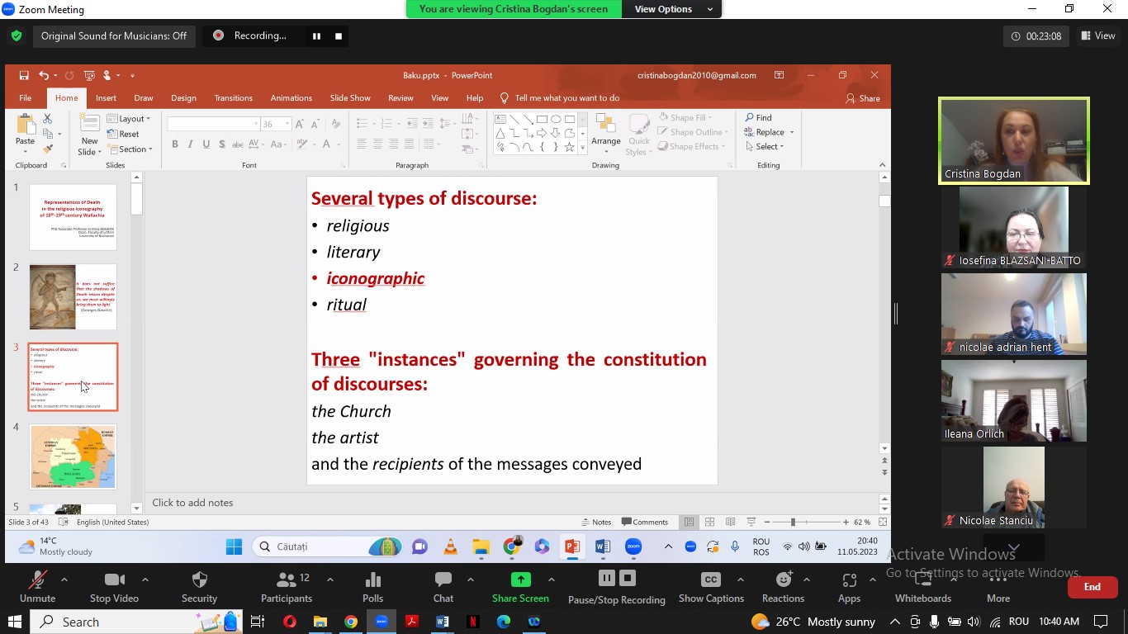The image size is (1128, 634).
Task: Open the File menu tab
Action: 26,98
